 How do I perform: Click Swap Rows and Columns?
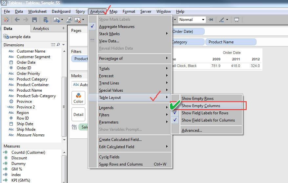(x=130, y=164)
